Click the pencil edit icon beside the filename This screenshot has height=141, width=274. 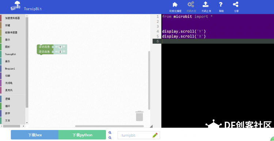[x=155, y=135]
